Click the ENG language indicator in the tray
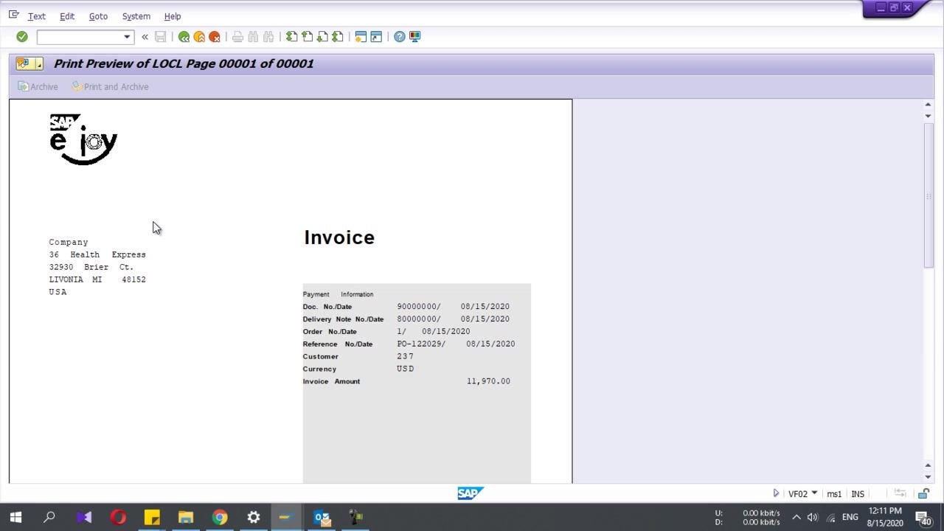 pyautogui.click(x=850, y=517)
